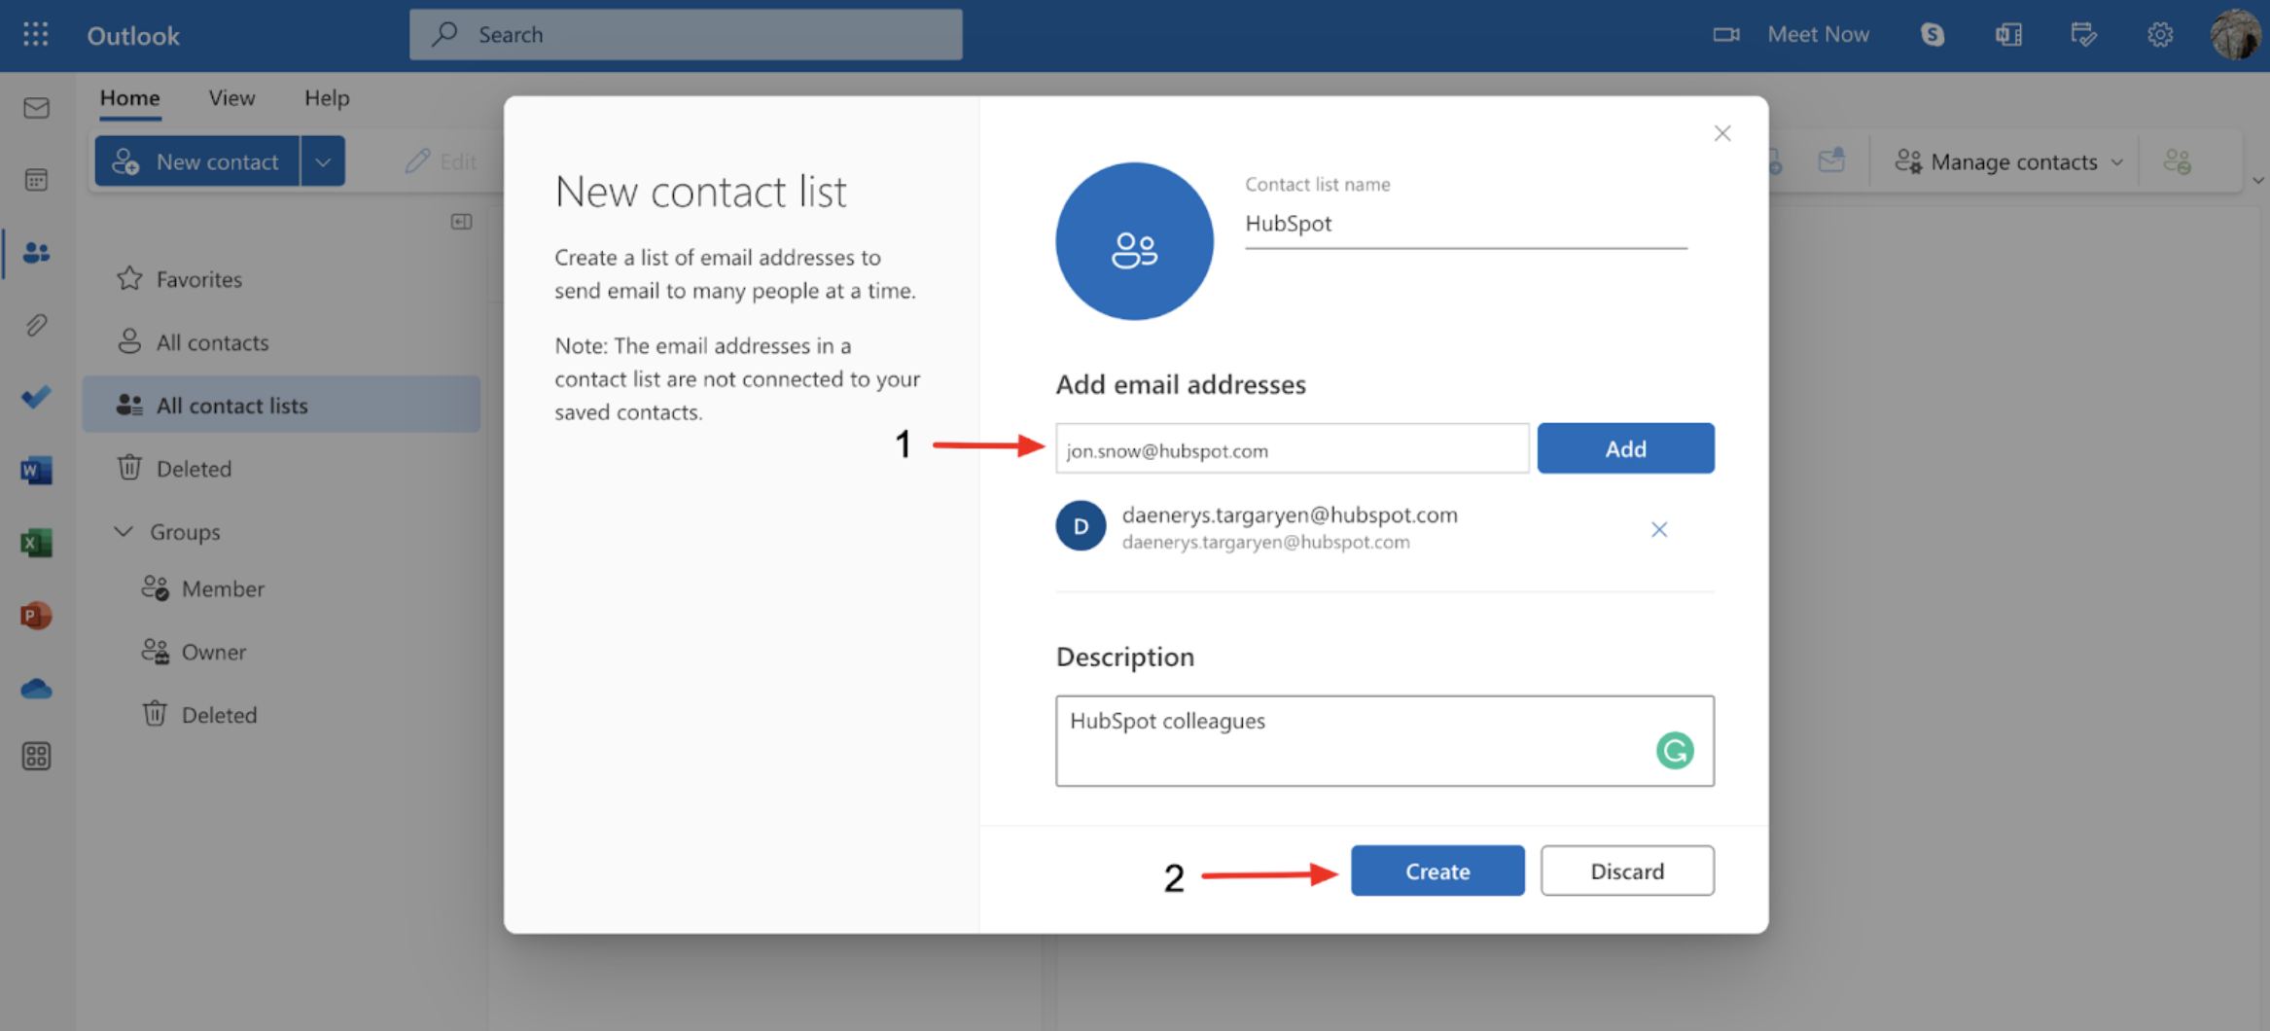Switch to the View tab

click(x=231, y=97)
